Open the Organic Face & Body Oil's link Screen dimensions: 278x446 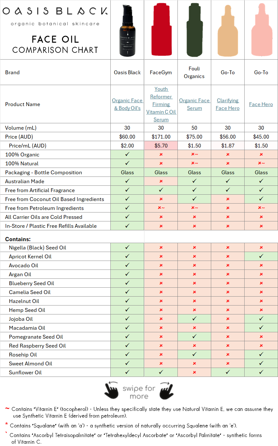[x=127, y=104]
